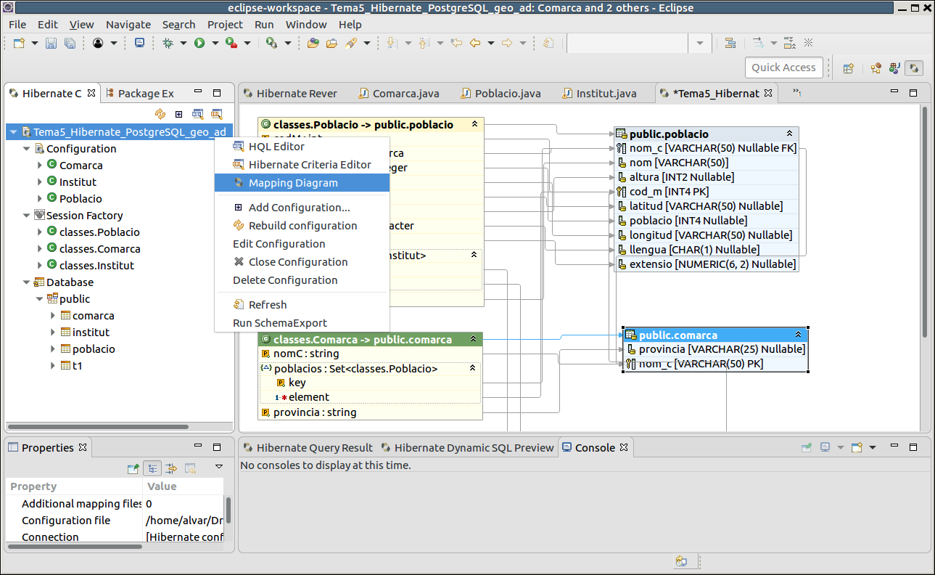Open HQL editor icon in Hibernate panel toolbar
Image resolution: width=935 pixels, height=575 pixels.
[x=197, y=114]
